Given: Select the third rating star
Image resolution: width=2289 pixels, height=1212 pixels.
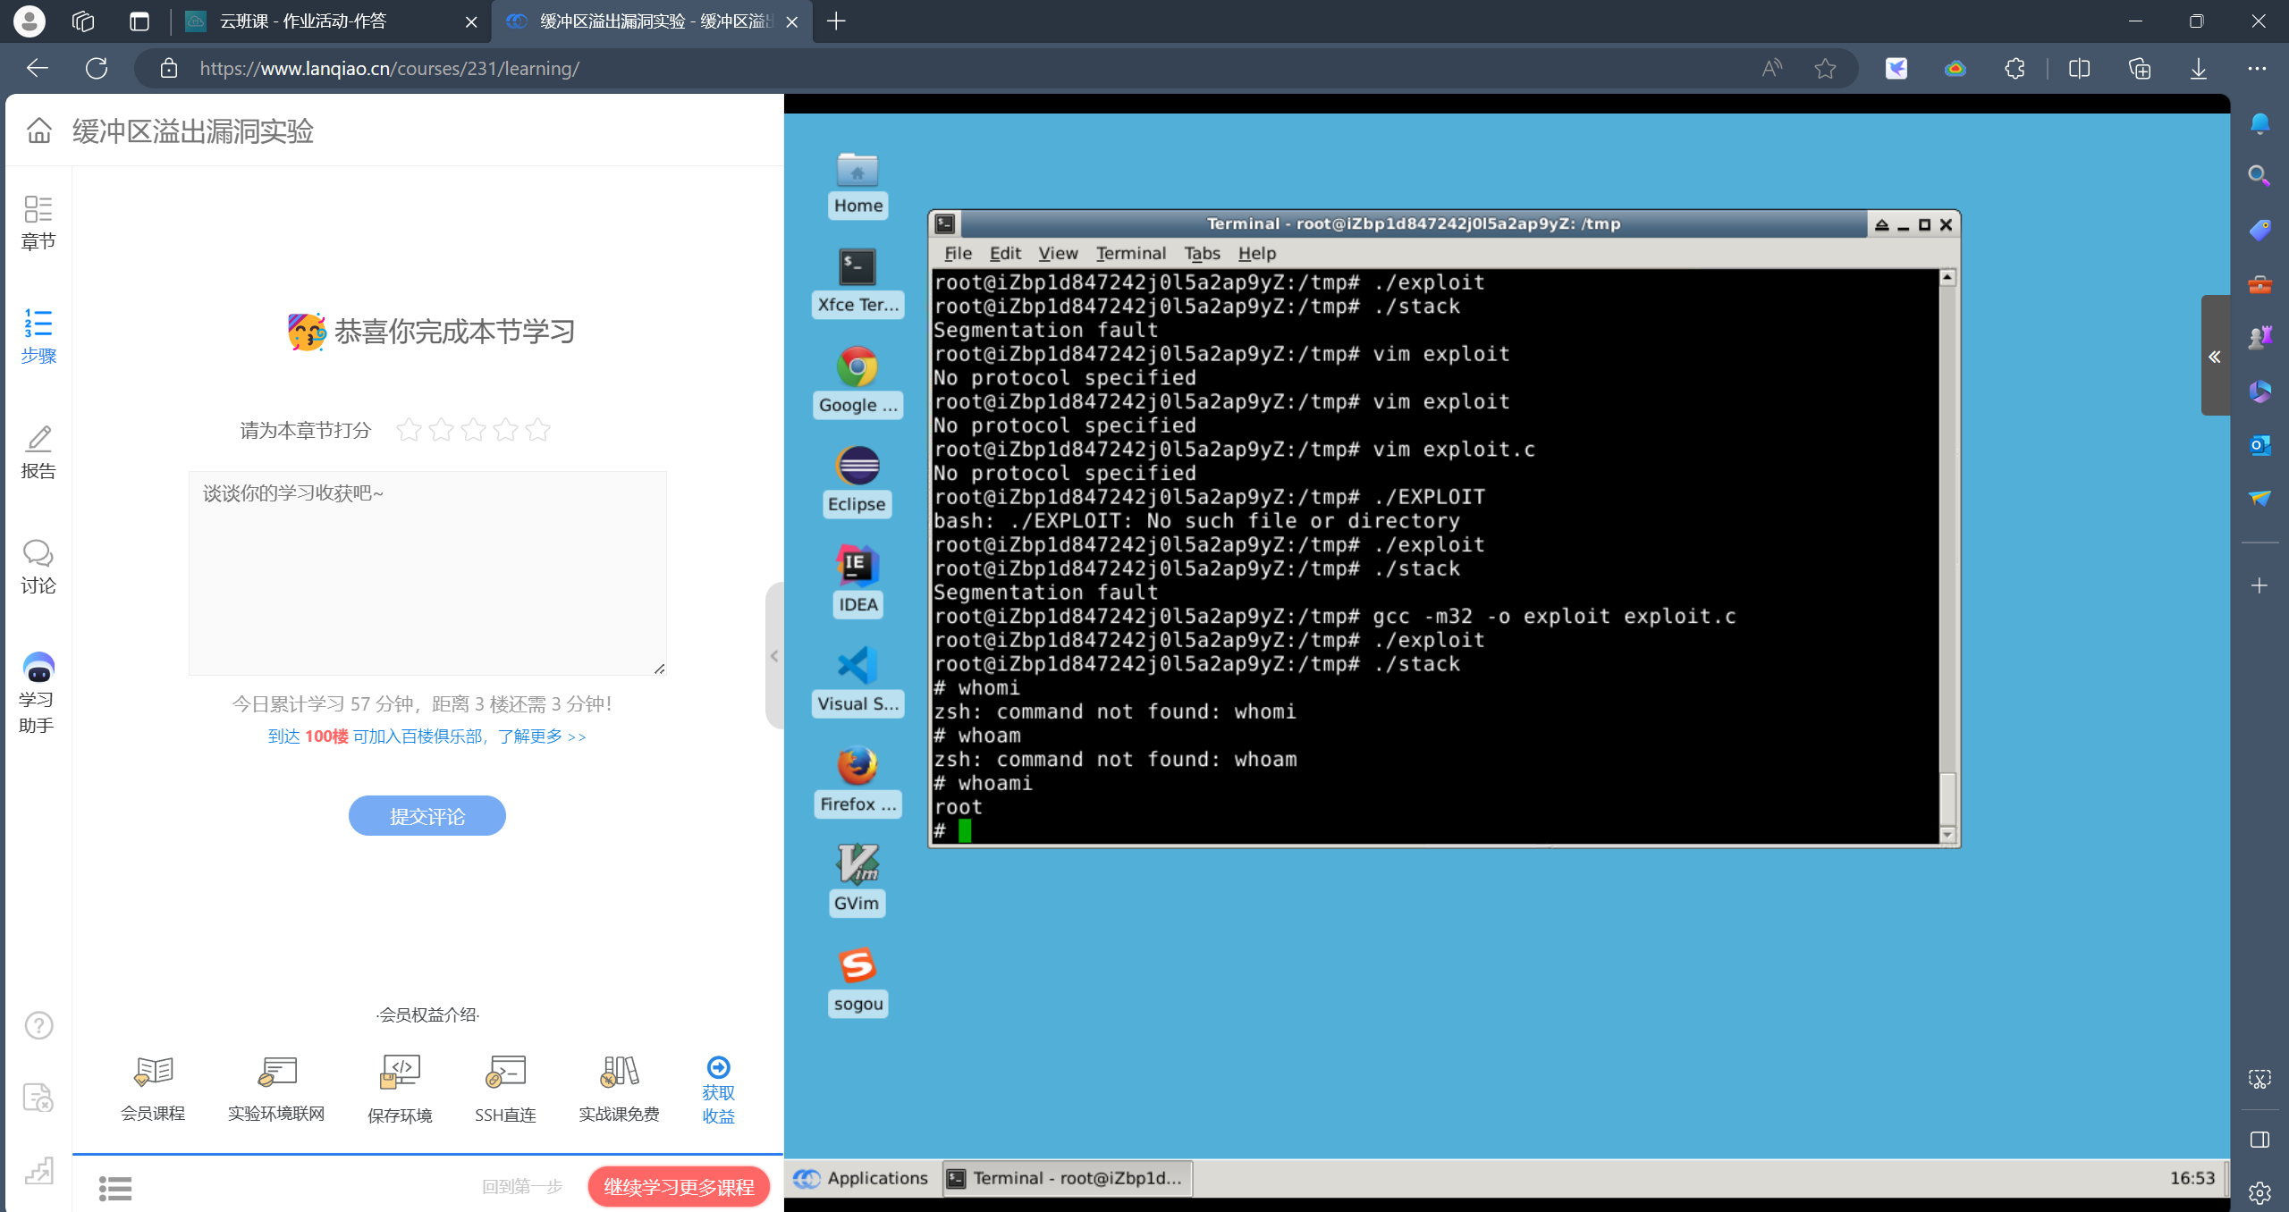Looking at the screenshot, I should point(473,430).
